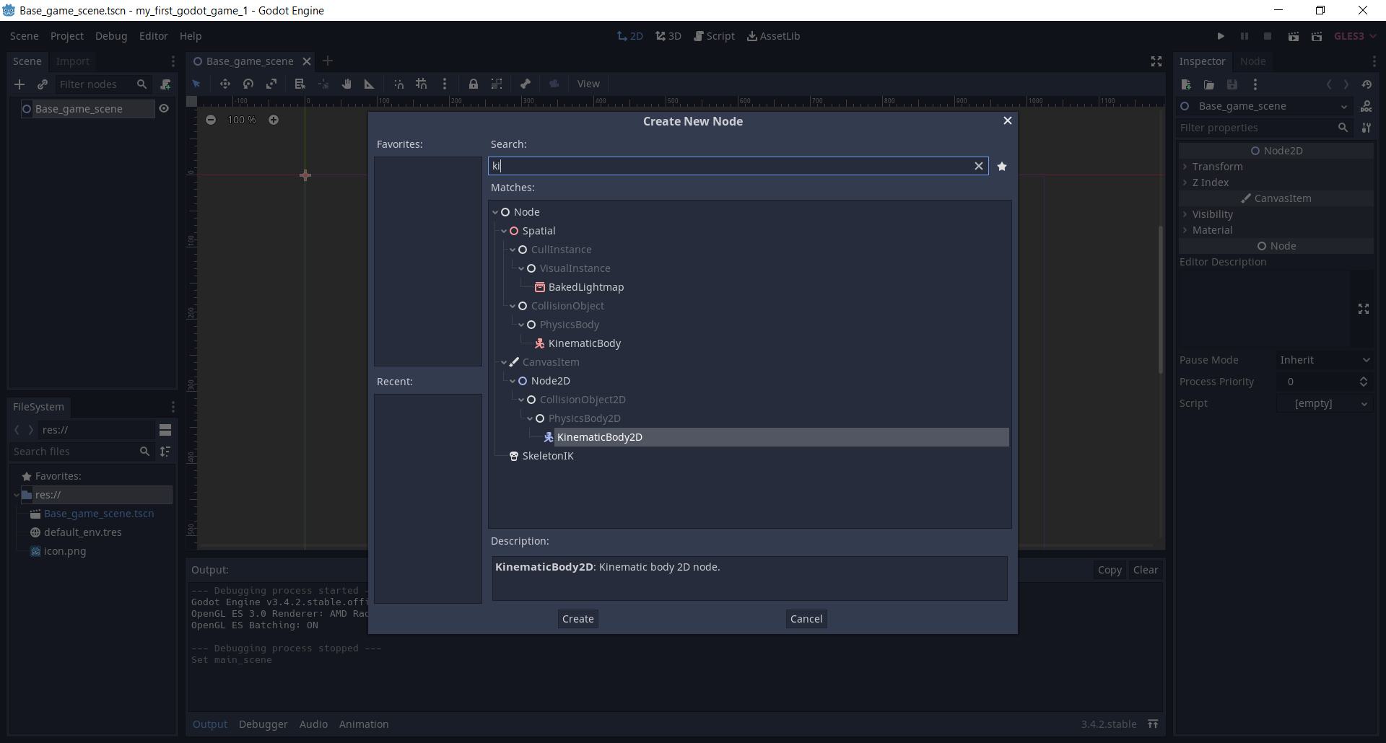The width and height of the screenshot is (1386, 743).
Task: Switch to the Node tab beside Inspector
Action: click(1252, 61)
